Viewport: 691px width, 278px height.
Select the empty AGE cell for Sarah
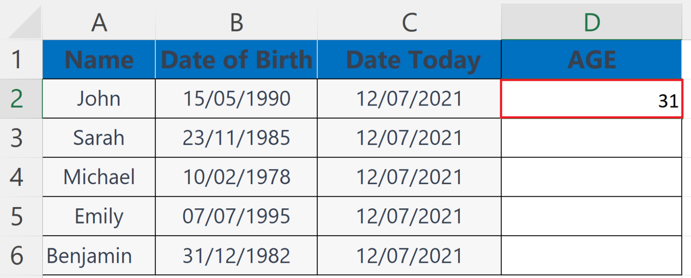pos(591,138)
